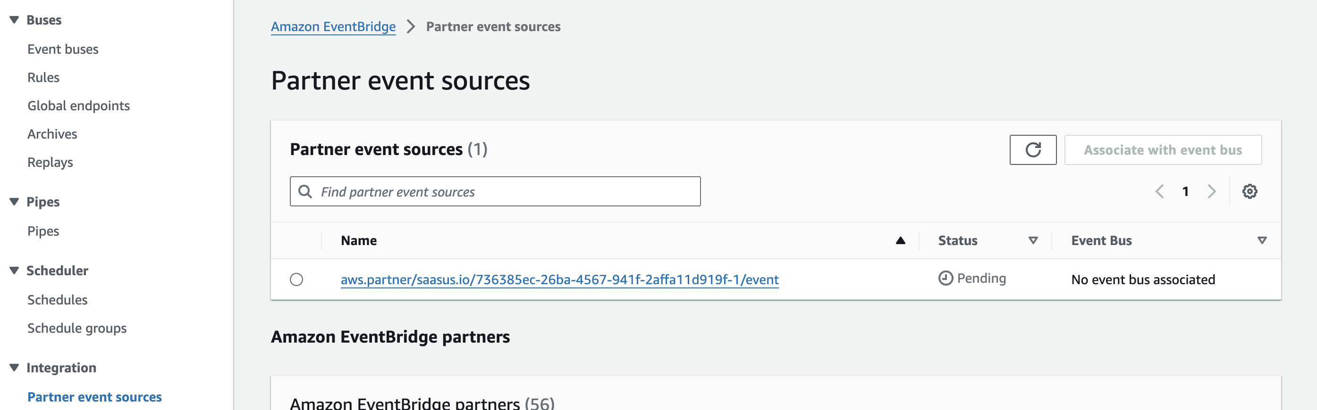Click Partner event sources breadcrumb text
The image size is (1317, 410).
click(493, 26)
